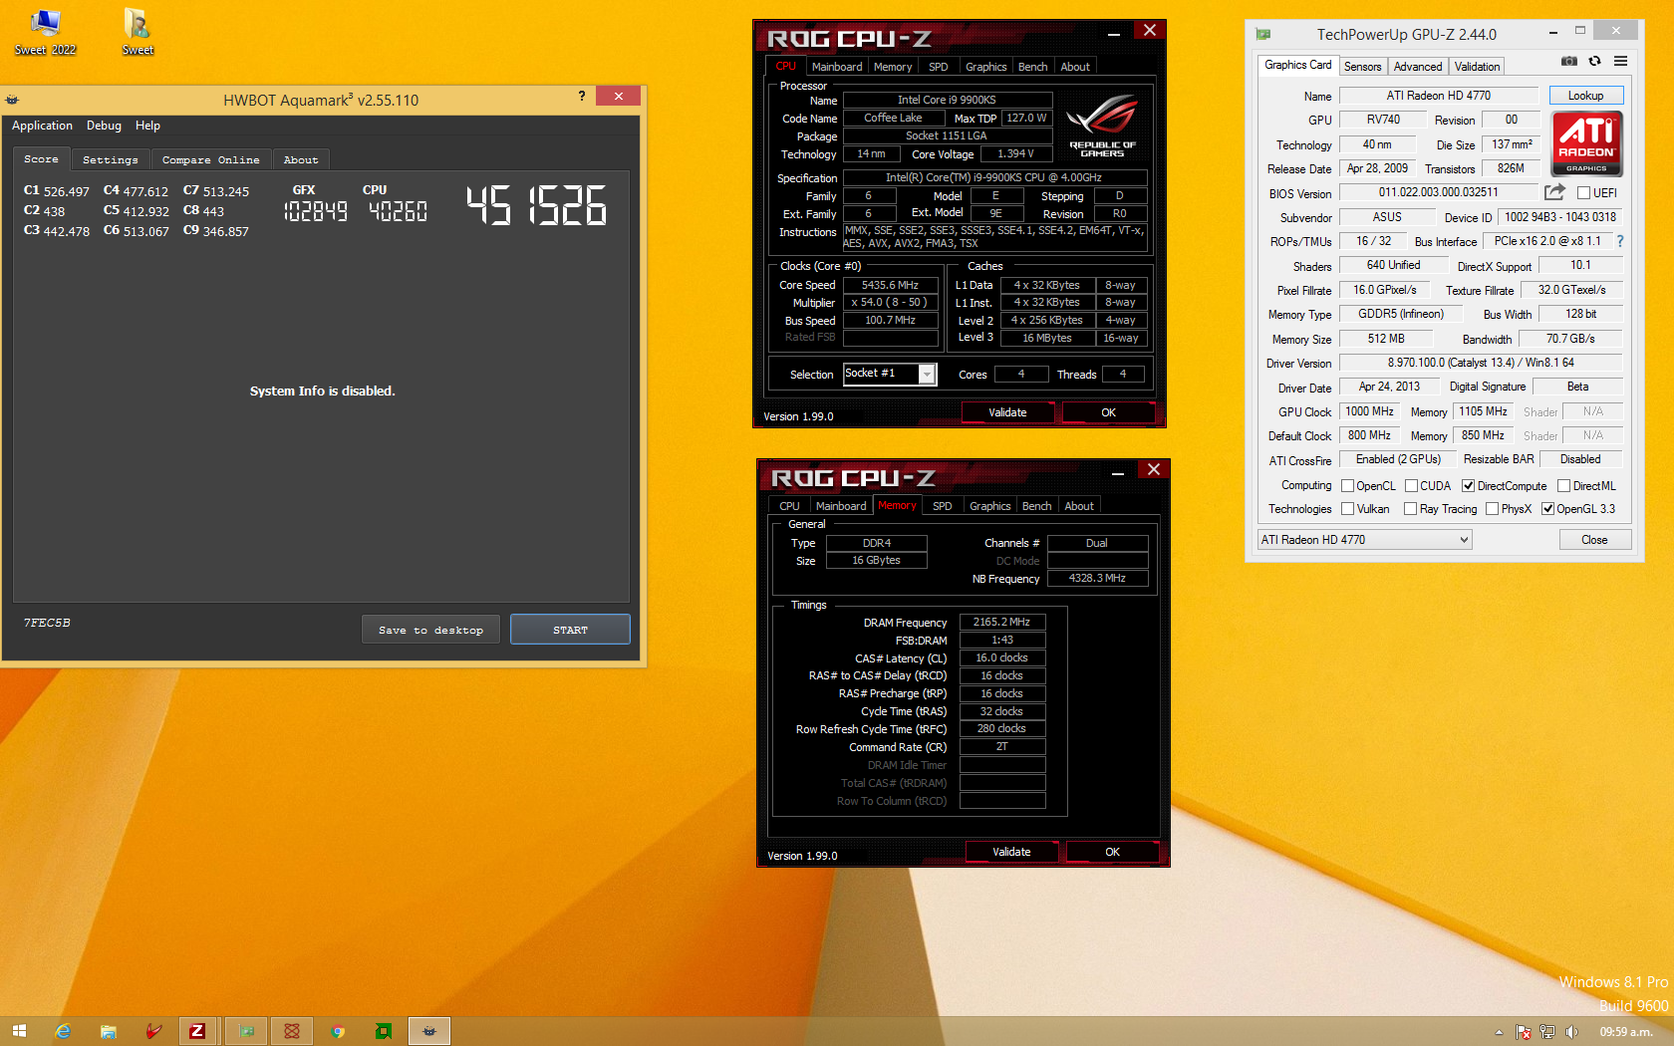The image size is (1674, 1046).
Task: Click the green chip taskbar icon
Action: [384, 1031]
